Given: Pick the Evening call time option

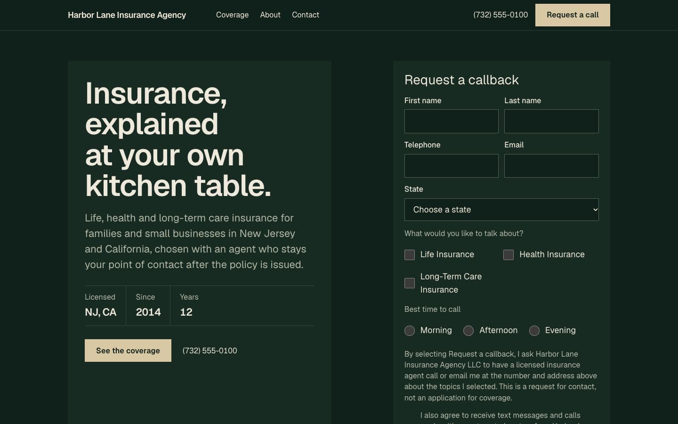Looking at the screenshot, I should pyautogui.click(x=534, y=331).
